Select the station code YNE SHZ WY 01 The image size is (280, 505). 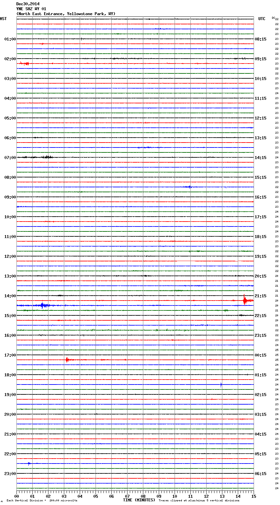(31, 9)
